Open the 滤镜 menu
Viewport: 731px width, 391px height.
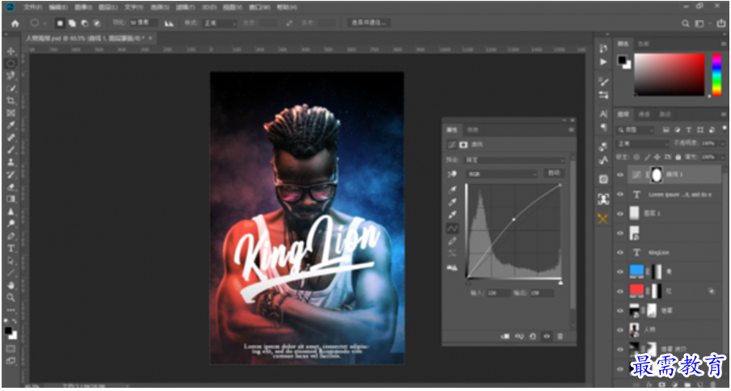(185, 7)
